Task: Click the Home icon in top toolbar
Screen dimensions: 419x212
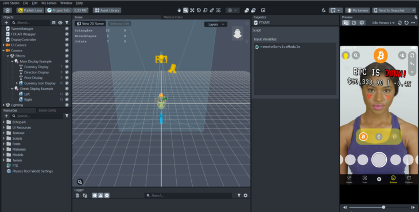Action: [7, 10]
